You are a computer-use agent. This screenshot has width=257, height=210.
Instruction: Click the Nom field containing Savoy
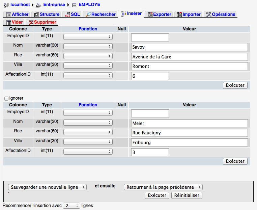click(190, 47)
